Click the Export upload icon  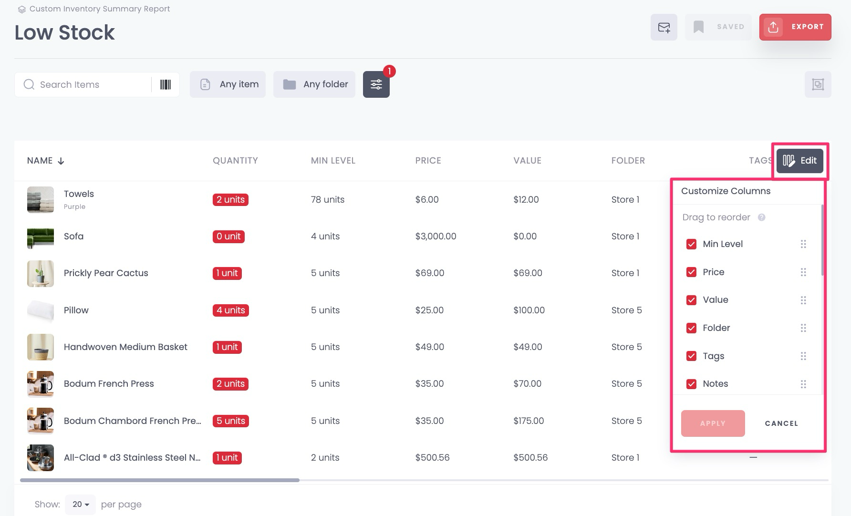[774, 27]
